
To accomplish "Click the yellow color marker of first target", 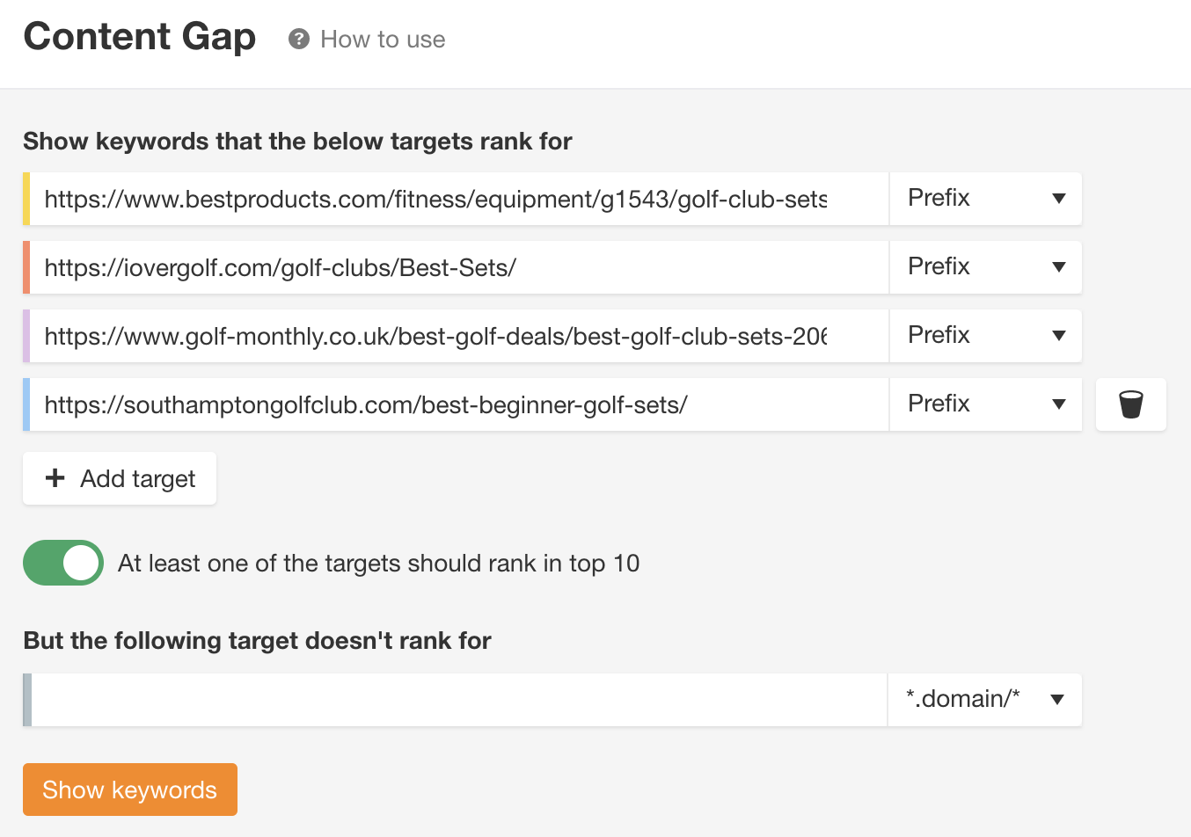I will 26,199.
